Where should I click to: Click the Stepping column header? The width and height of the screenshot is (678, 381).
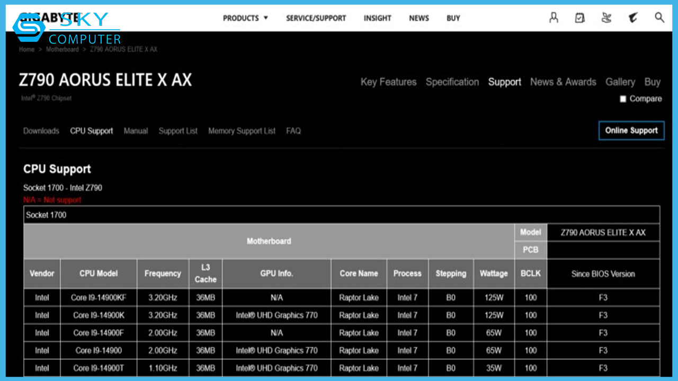pyautogui.click(x=451, y=274)
